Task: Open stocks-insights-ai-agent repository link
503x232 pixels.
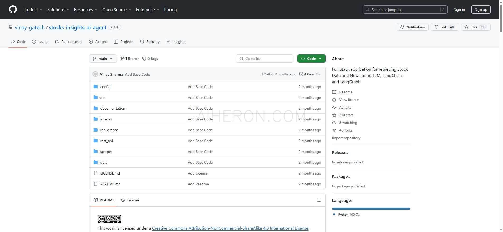Action: [x=78, y=27]
